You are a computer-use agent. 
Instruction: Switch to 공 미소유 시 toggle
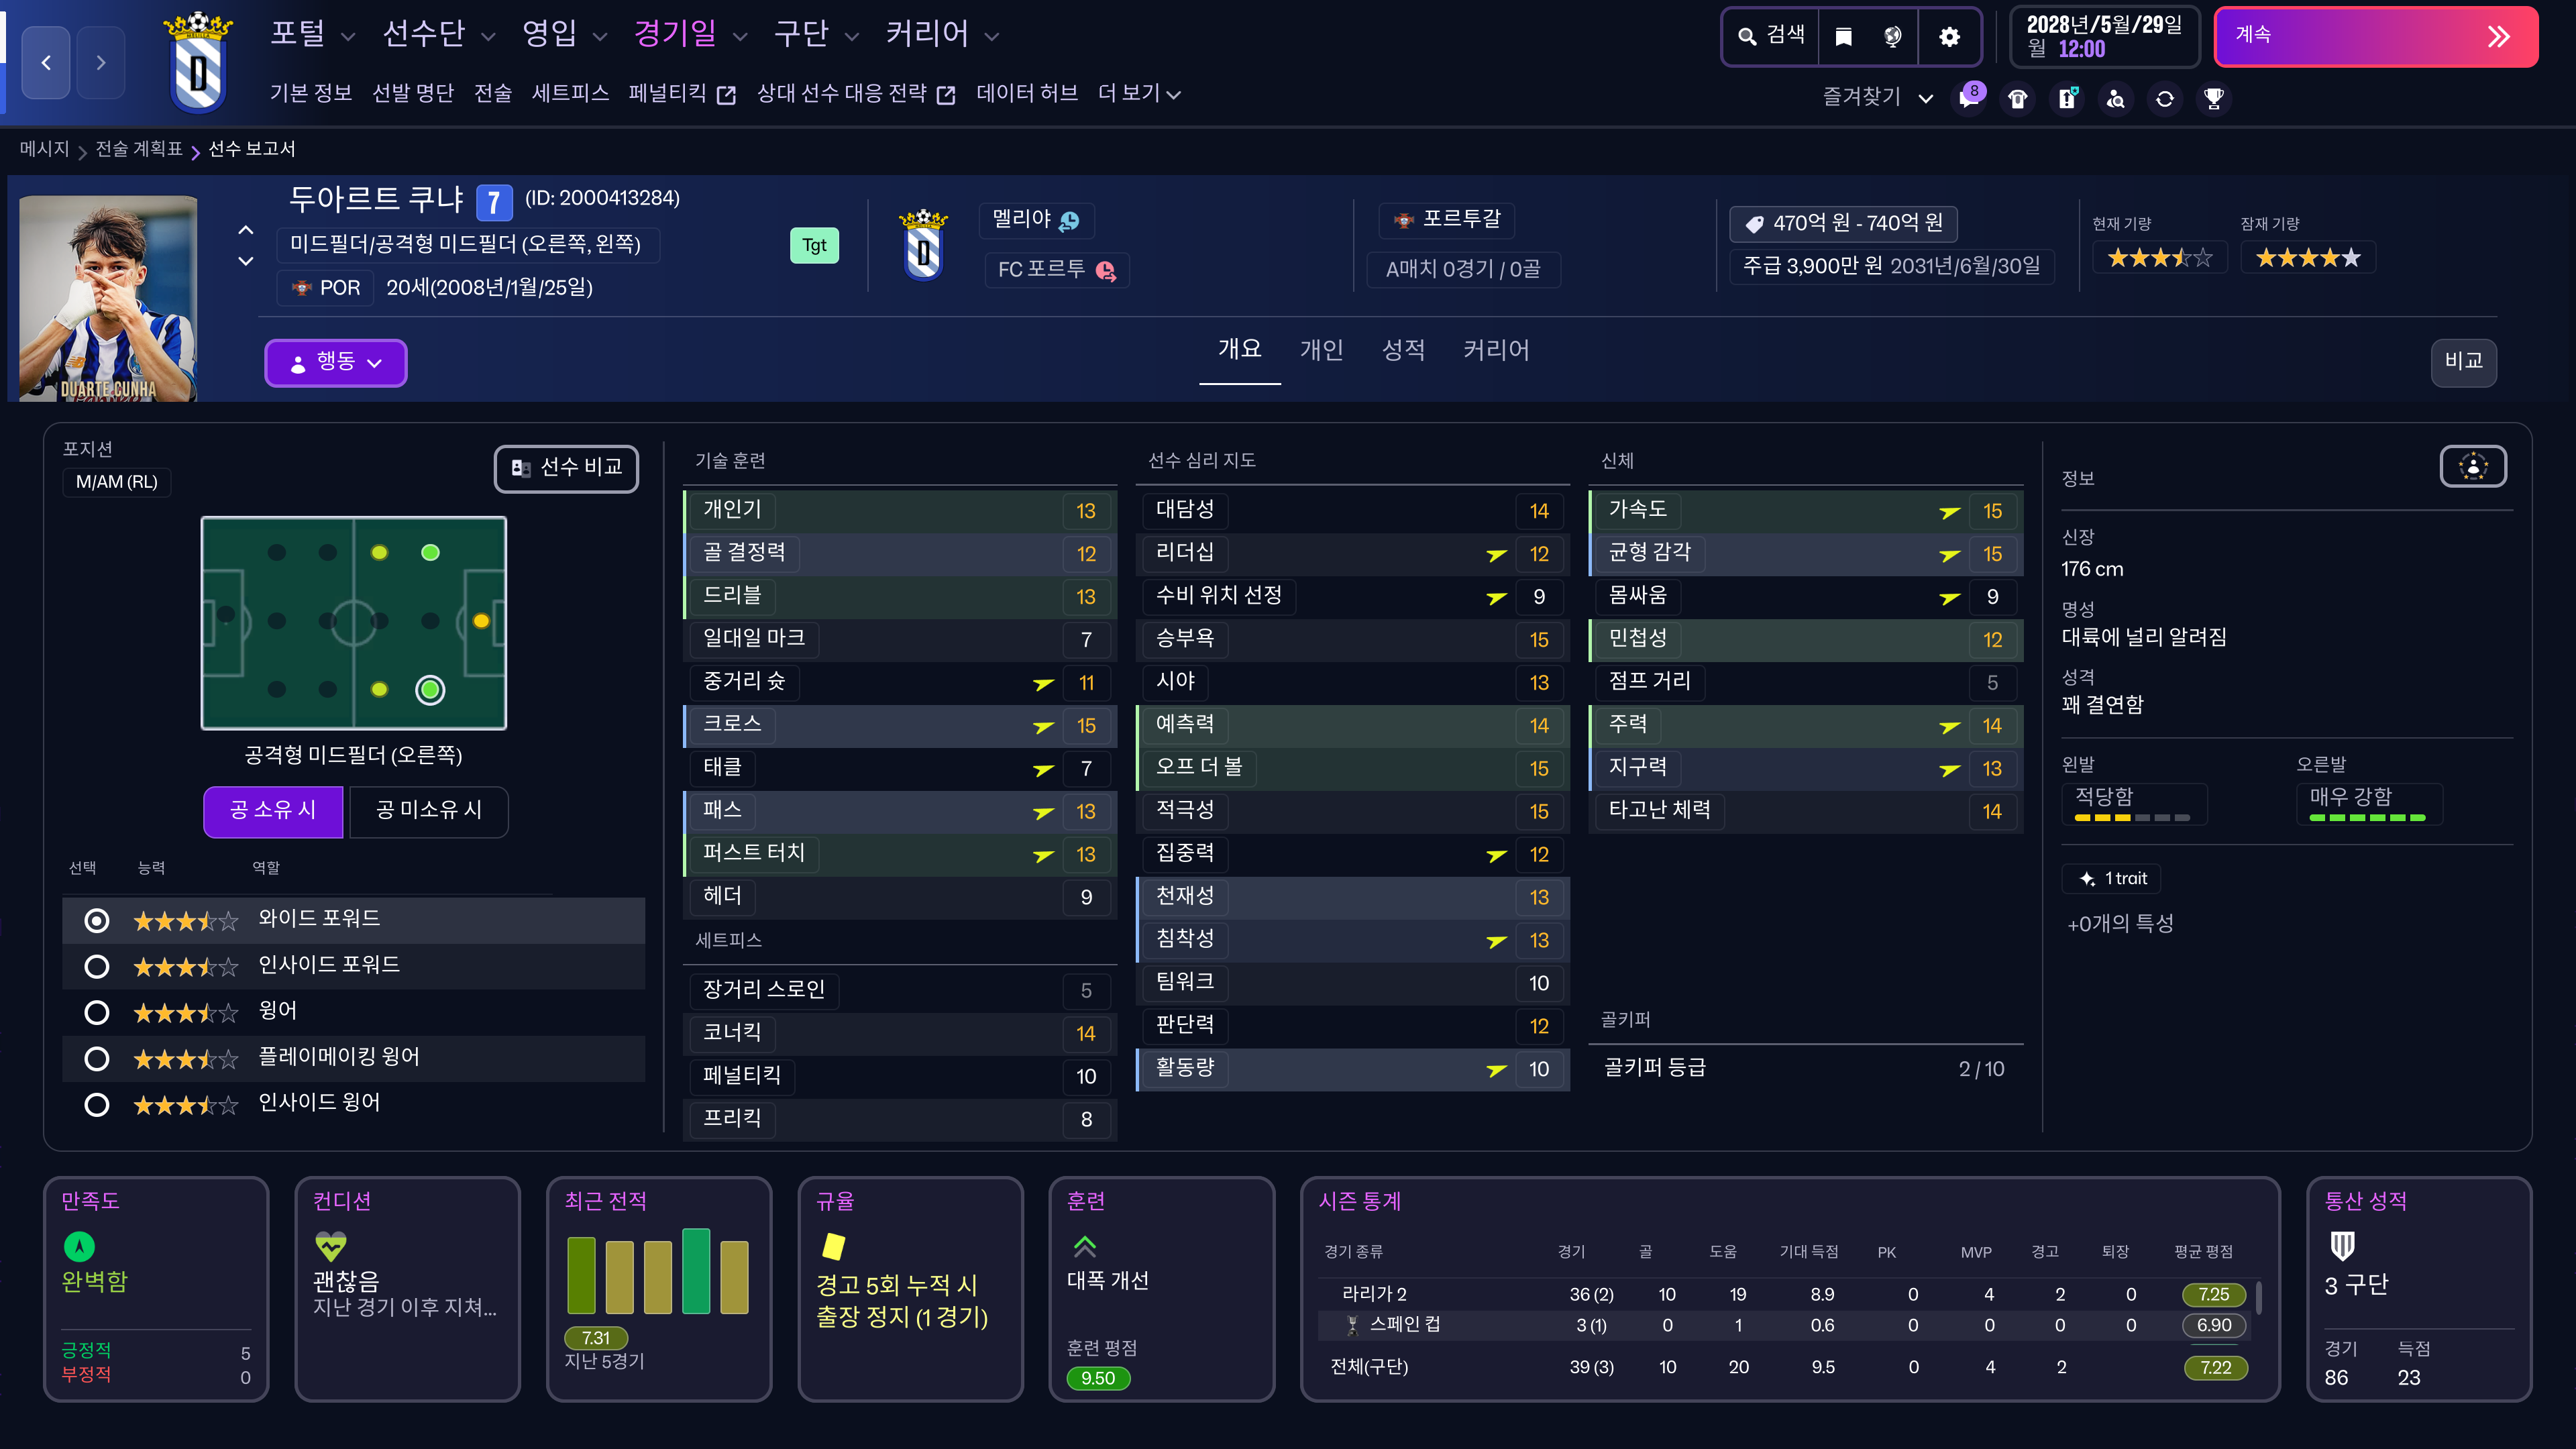[428, 810]
